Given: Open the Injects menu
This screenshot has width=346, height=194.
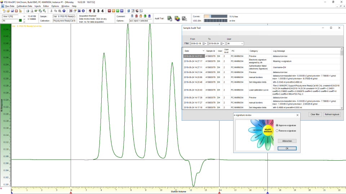Looking at the screenshot, I should coord(37,6).
